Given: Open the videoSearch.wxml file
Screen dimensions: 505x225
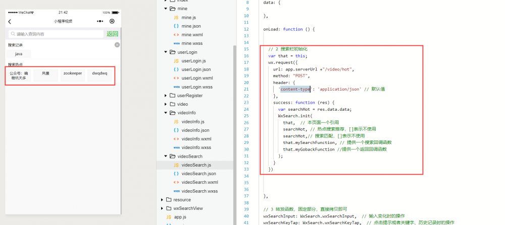Looking at the screenshot, I should pos(199,182).
